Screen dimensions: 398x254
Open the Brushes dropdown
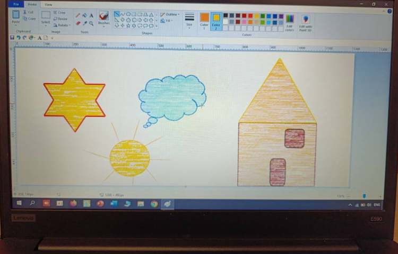pos(103,19)
